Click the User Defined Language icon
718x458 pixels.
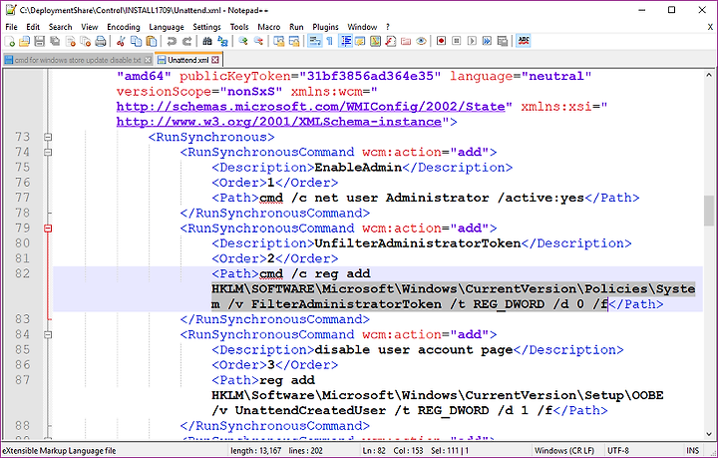point(360,42)
